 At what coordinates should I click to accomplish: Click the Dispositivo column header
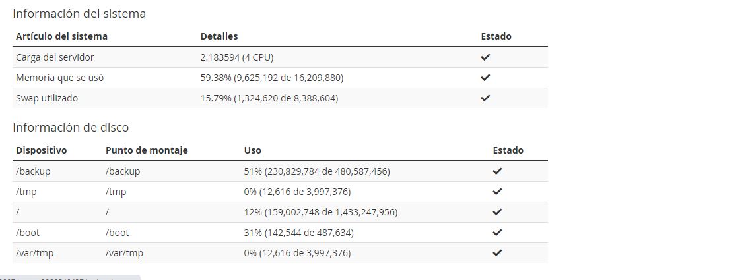(x=42, y=150)
